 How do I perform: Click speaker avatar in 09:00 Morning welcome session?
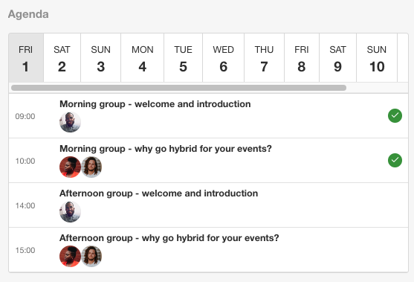(x=70, y=122)
